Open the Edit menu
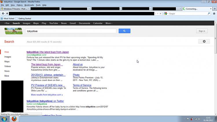 click(7, 5)
